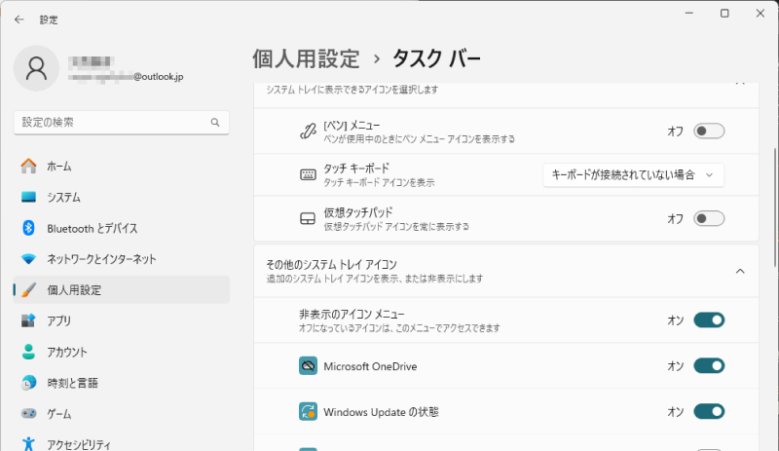Turn off 非表示のアイコン メニュー toggle

(x=709, y=320)
